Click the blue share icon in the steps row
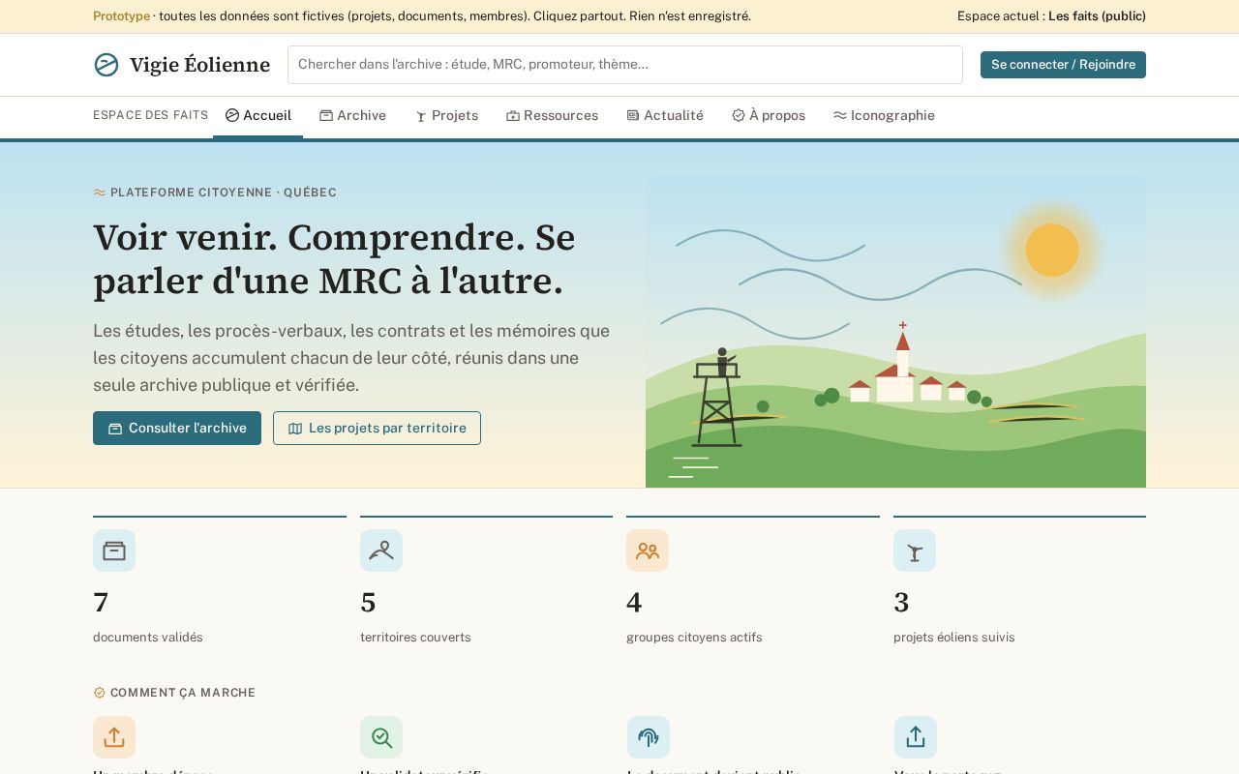1239x774 pixels. click(916, 737)
